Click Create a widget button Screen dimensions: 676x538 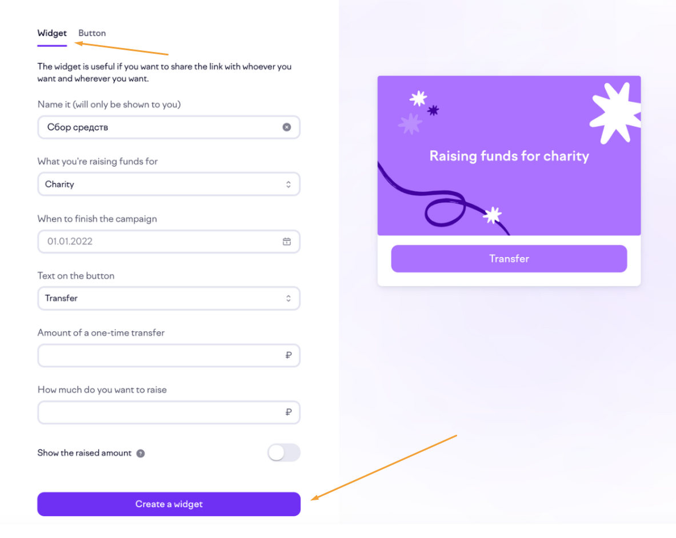(169, 504)
